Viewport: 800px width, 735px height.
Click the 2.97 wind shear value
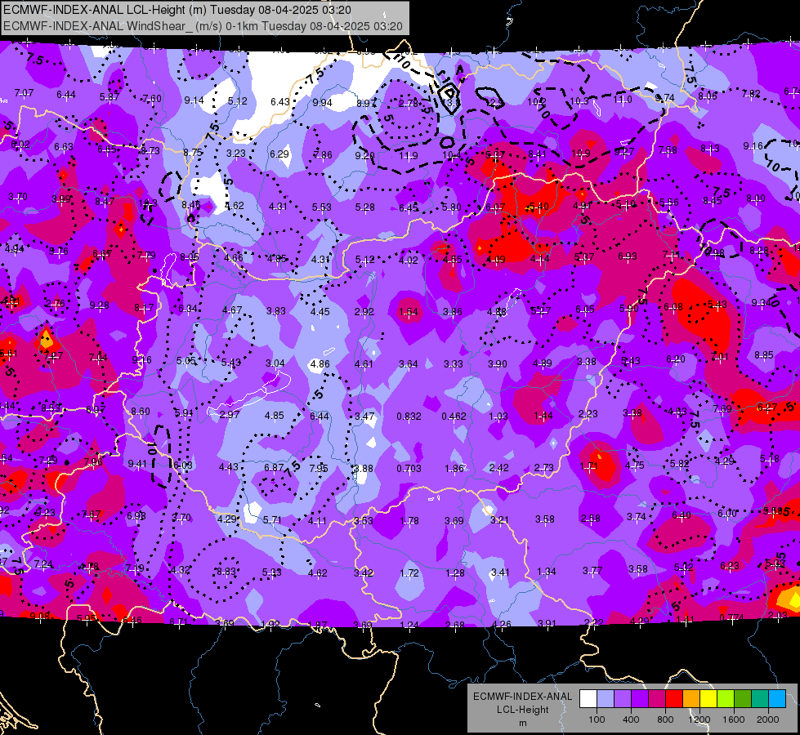230,415
